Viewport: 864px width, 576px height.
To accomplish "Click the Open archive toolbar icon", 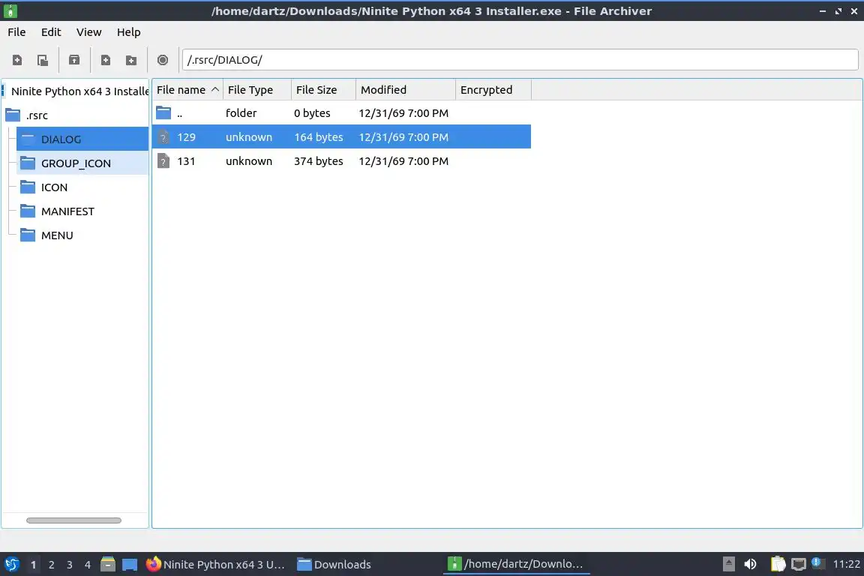I will coord(43,60).
